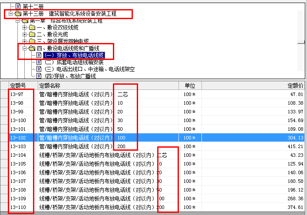Screen dimensions: 307x215
Task: Expand the 三、架设漏泄同轴电缆 folder
Action: (x=24, y=41)
